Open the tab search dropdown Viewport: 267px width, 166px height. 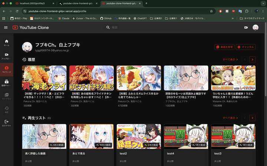click(263, 3)
